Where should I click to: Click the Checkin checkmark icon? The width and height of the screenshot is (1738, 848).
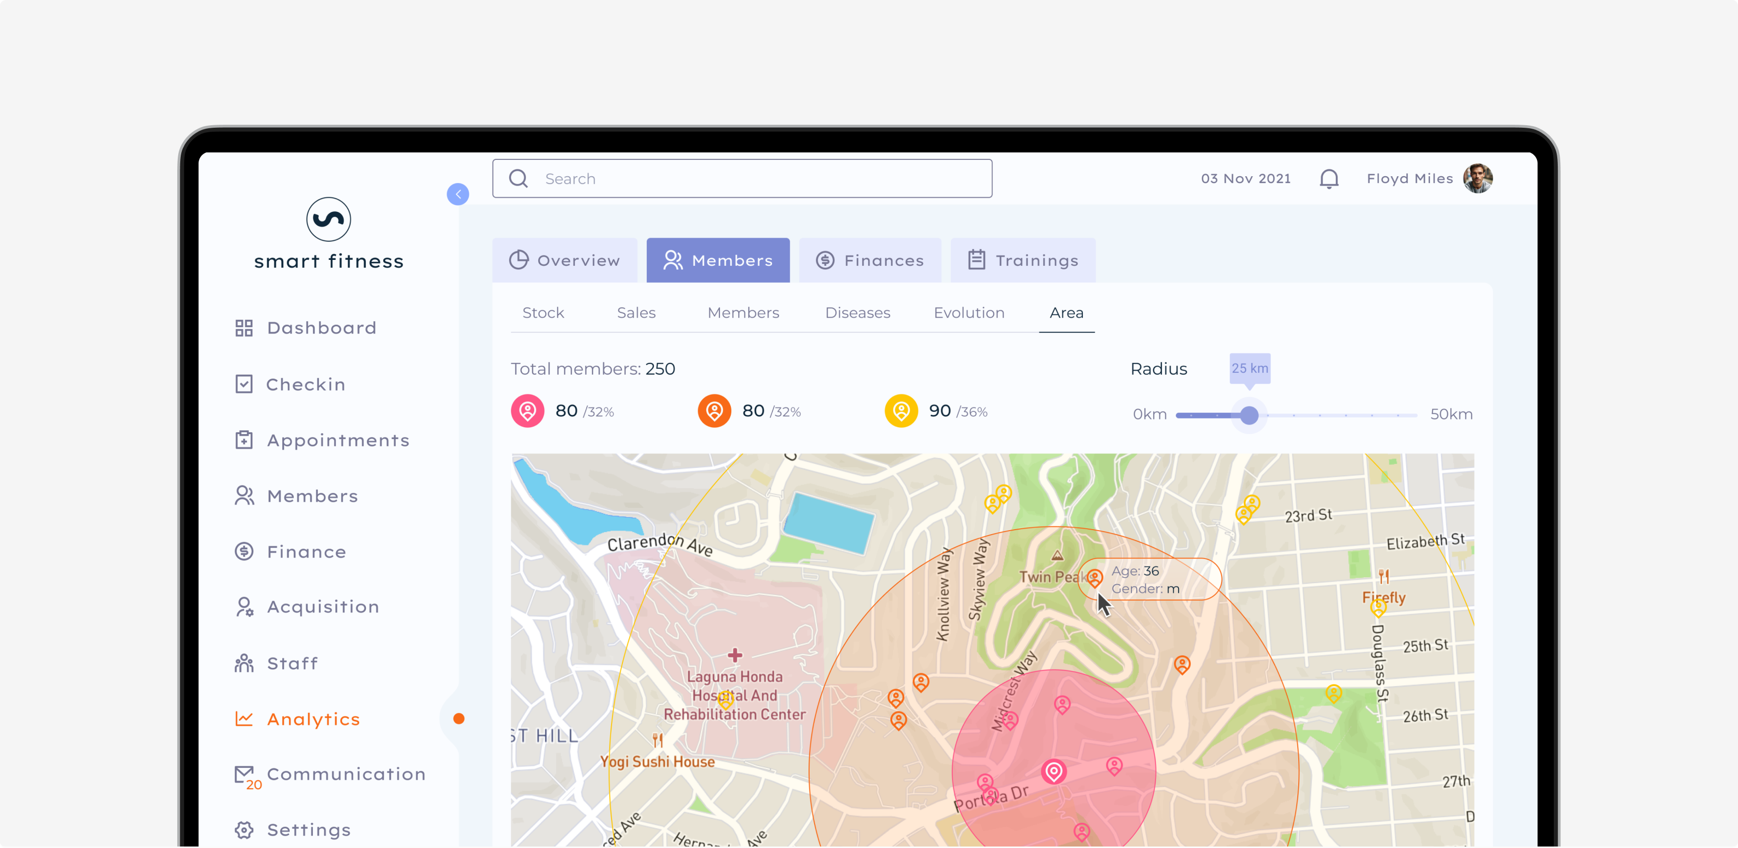click(244, 384)
